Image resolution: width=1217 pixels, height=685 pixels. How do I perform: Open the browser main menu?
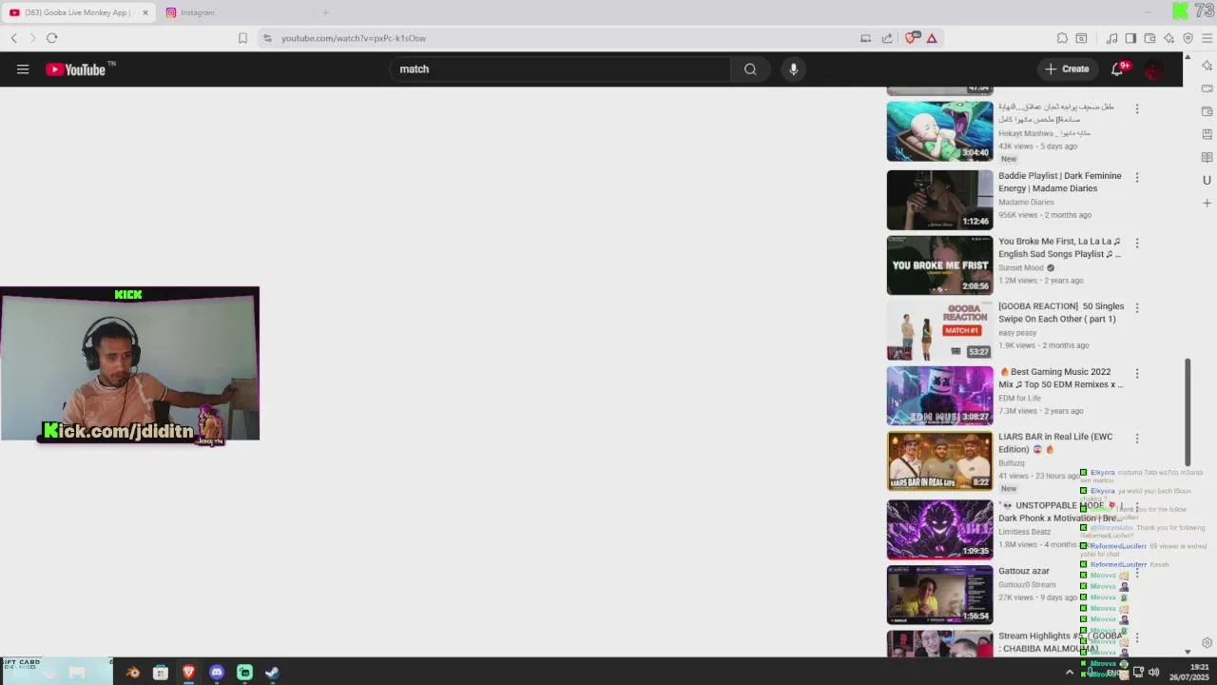[x=1207, y=38]
